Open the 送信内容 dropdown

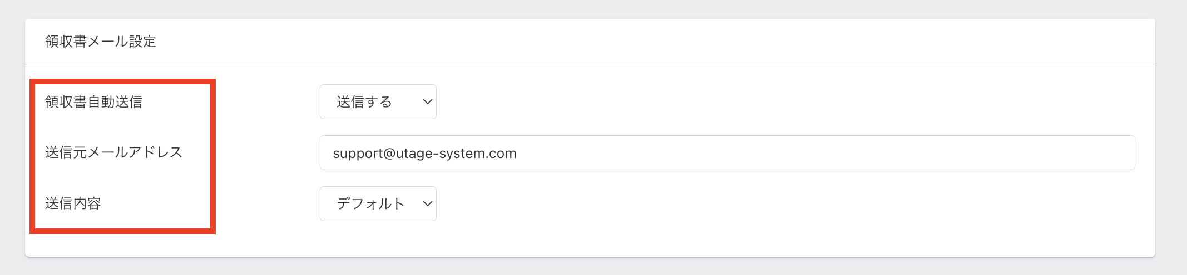pos(378,203)
